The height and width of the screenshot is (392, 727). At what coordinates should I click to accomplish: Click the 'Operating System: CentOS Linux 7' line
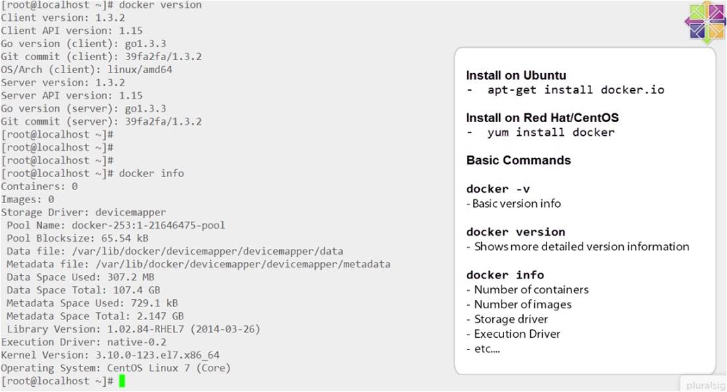pos(116,368)
